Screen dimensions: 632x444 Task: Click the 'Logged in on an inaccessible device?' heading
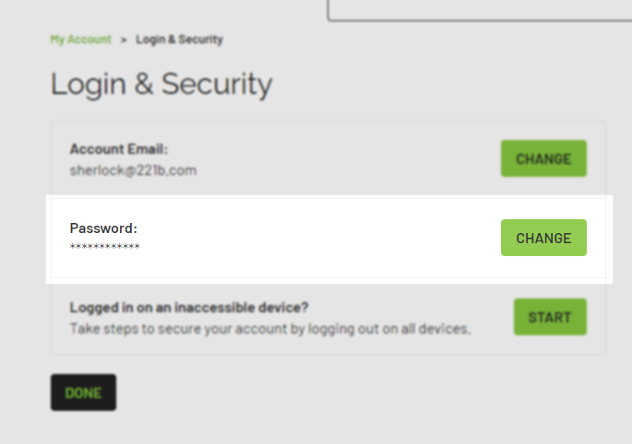tap(189, 307)
